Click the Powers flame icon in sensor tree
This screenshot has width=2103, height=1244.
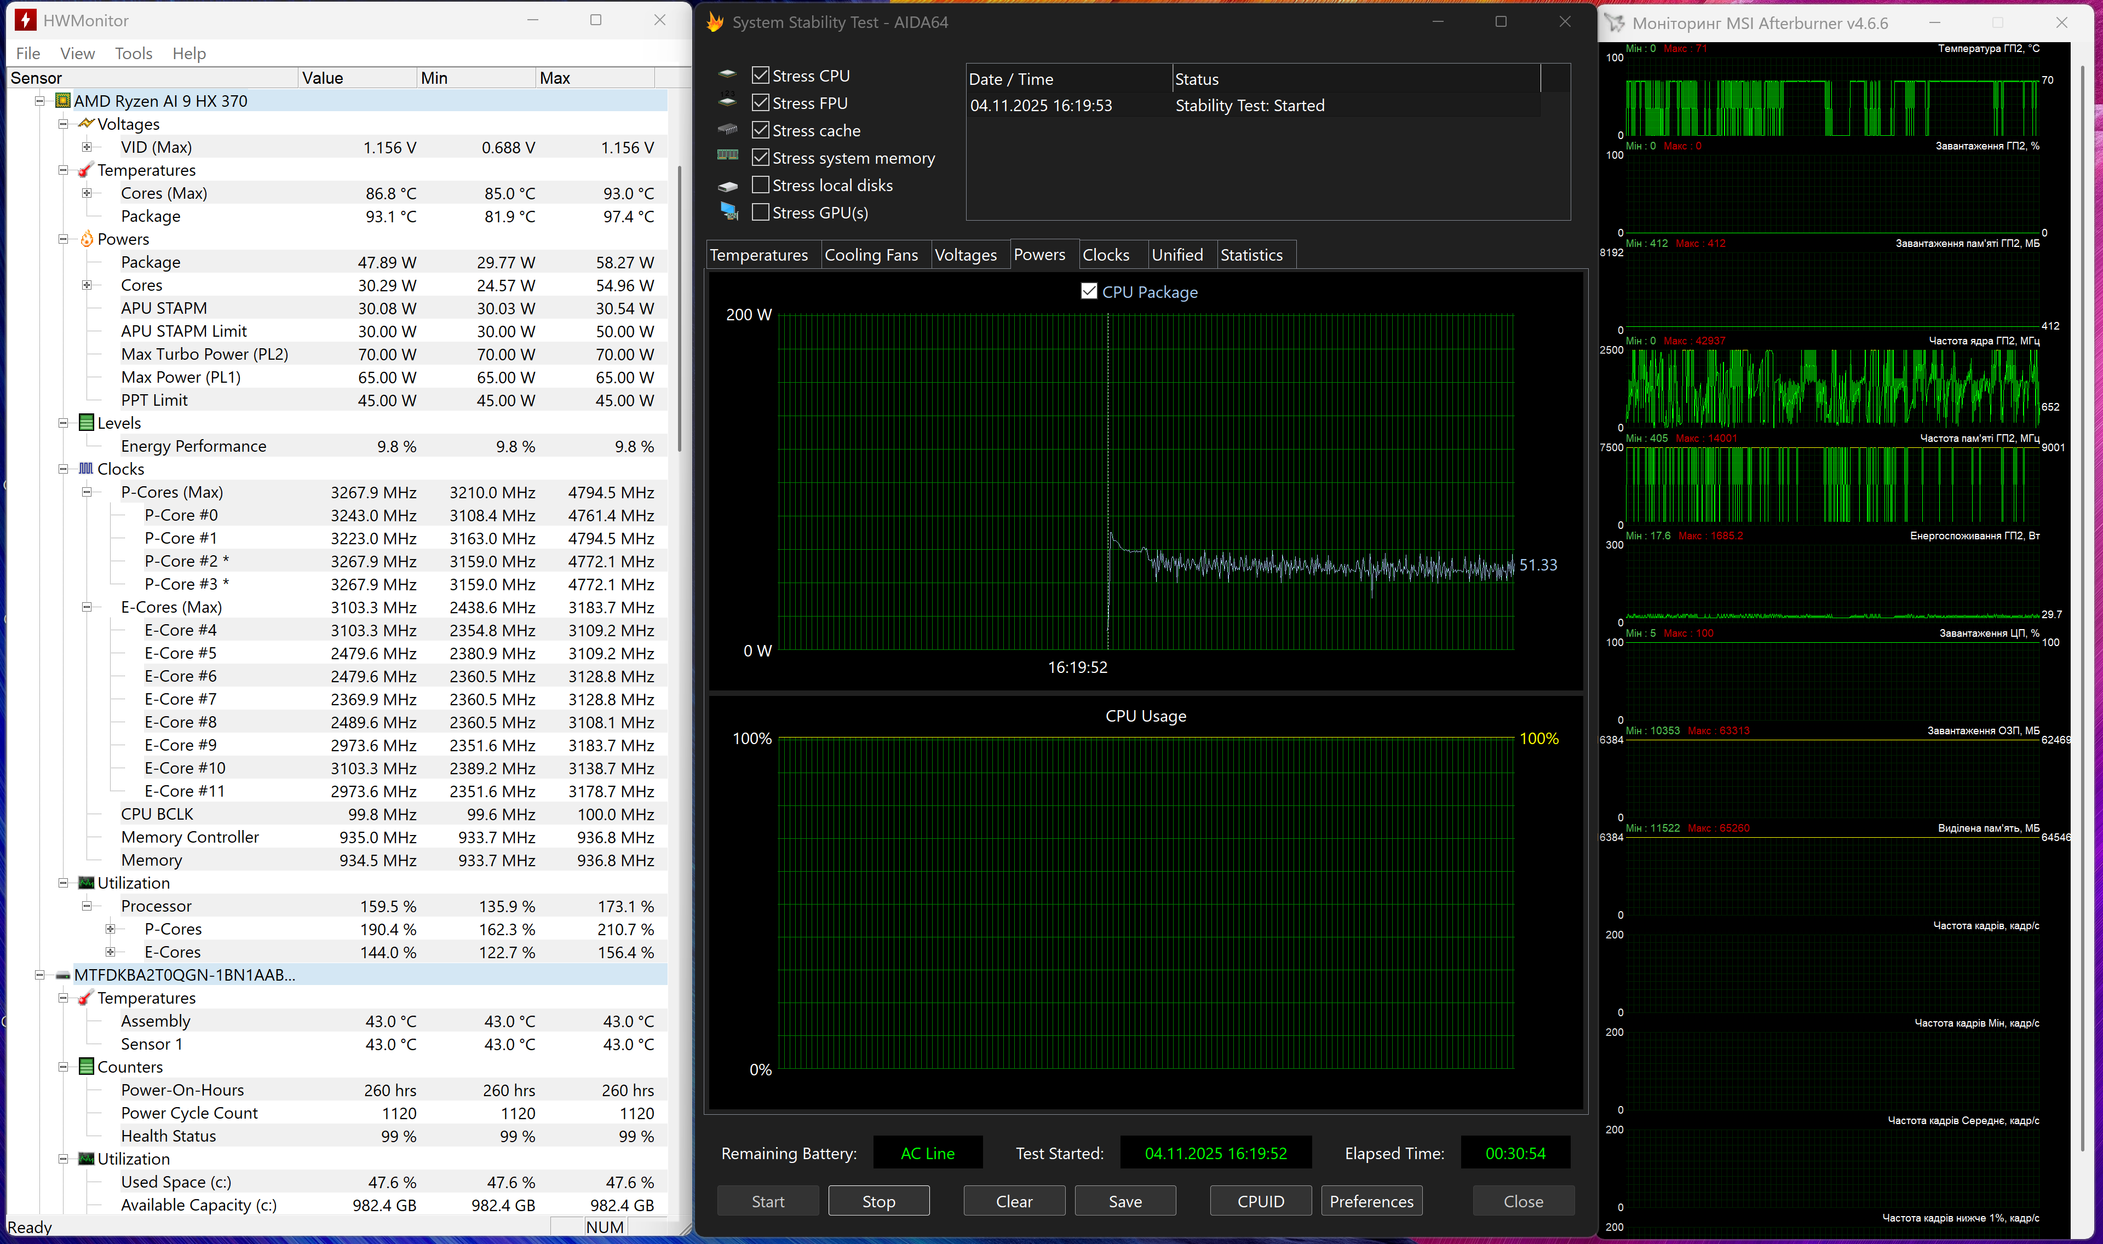[87, 239]
